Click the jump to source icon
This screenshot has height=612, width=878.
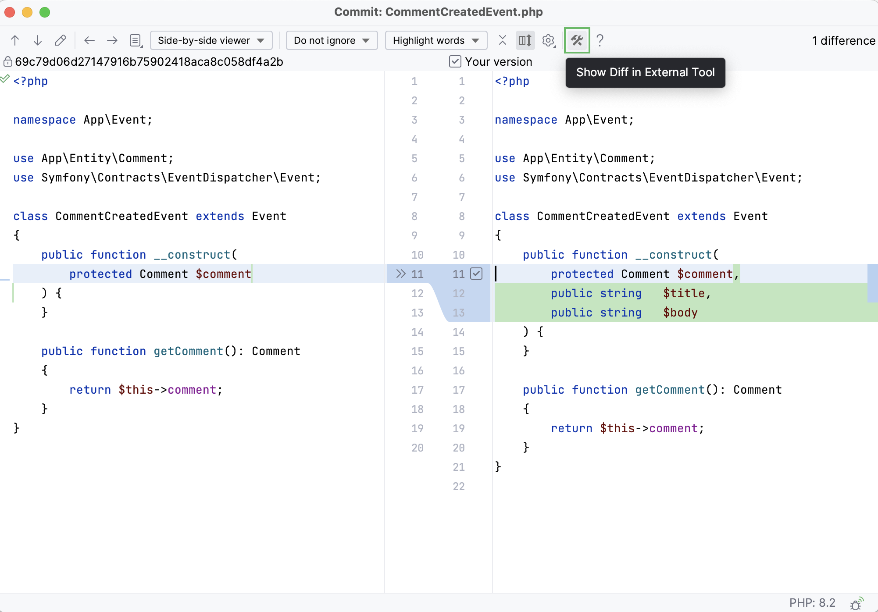coord(61,41)
